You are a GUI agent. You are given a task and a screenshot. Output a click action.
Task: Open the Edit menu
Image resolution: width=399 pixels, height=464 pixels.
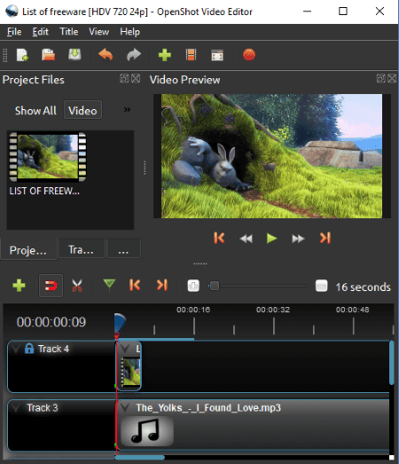tap(40, 32)
